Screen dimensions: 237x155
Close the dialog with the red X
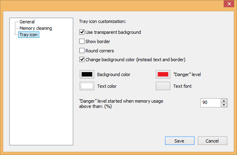[229, 4]
